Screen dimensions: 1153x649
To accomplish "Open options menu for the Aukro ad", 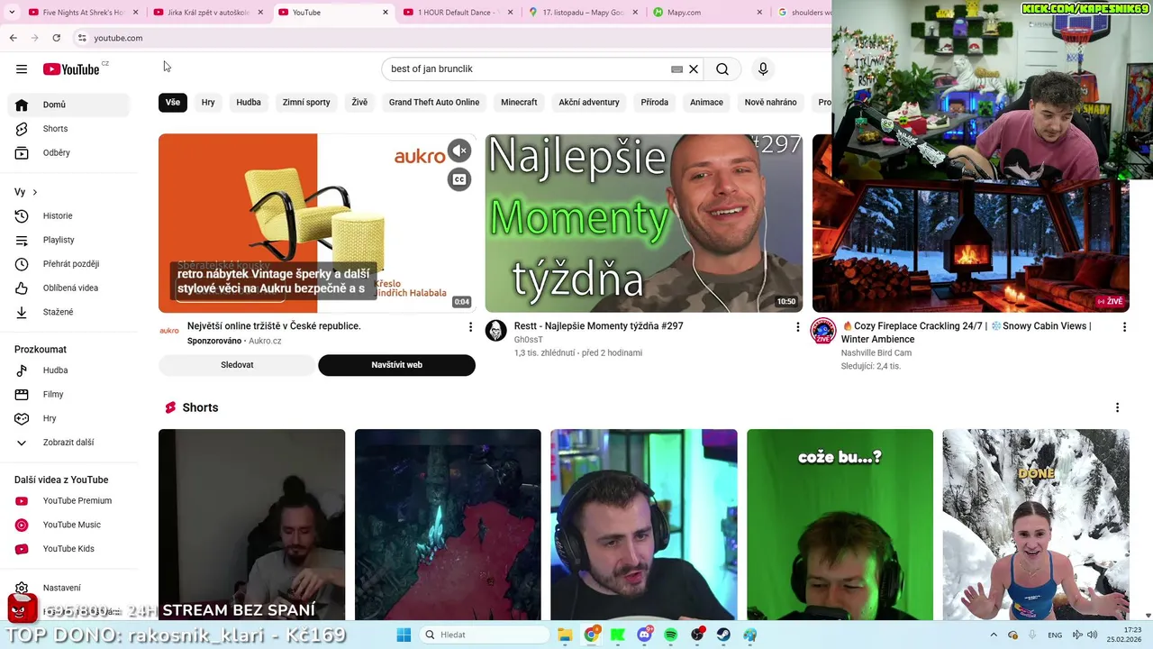I will [x=470, y=327].
